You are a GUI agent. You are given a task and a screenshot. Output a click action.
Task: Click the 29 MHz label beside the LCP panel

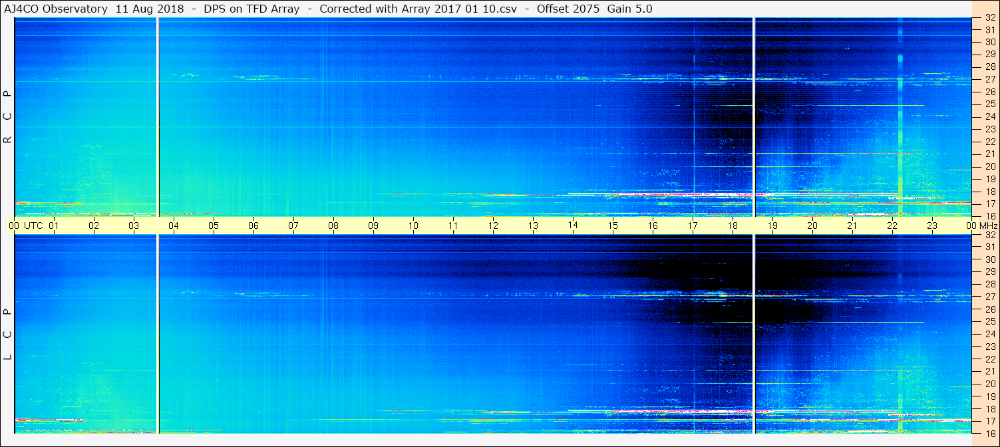pos(989,272)
